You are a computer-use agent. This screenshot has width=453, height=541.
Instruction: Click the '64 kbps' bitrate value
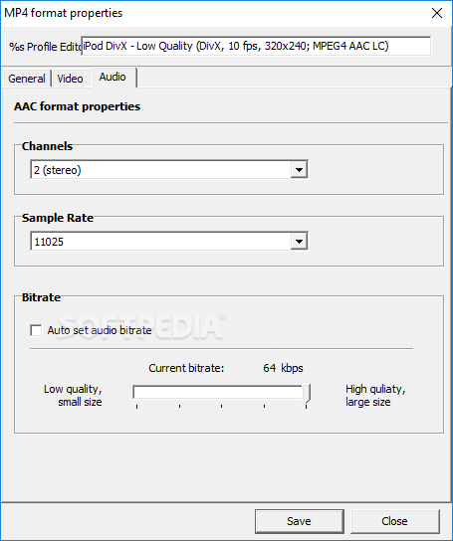[x=283, y=368]
